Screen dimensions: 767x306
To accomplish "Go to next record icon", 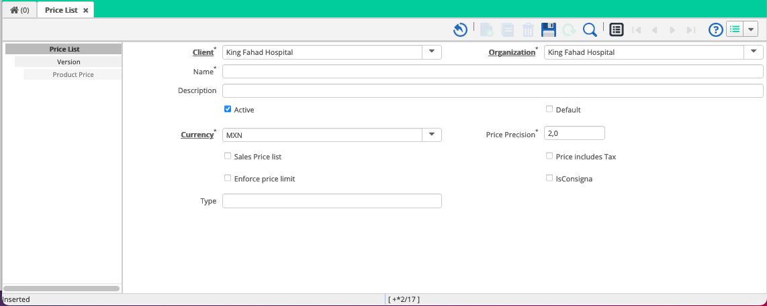I will coord(672,30).
